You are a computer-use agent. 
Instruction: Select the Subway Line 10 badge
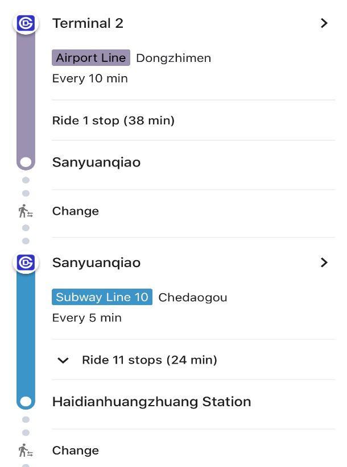(x=102, y=297)
